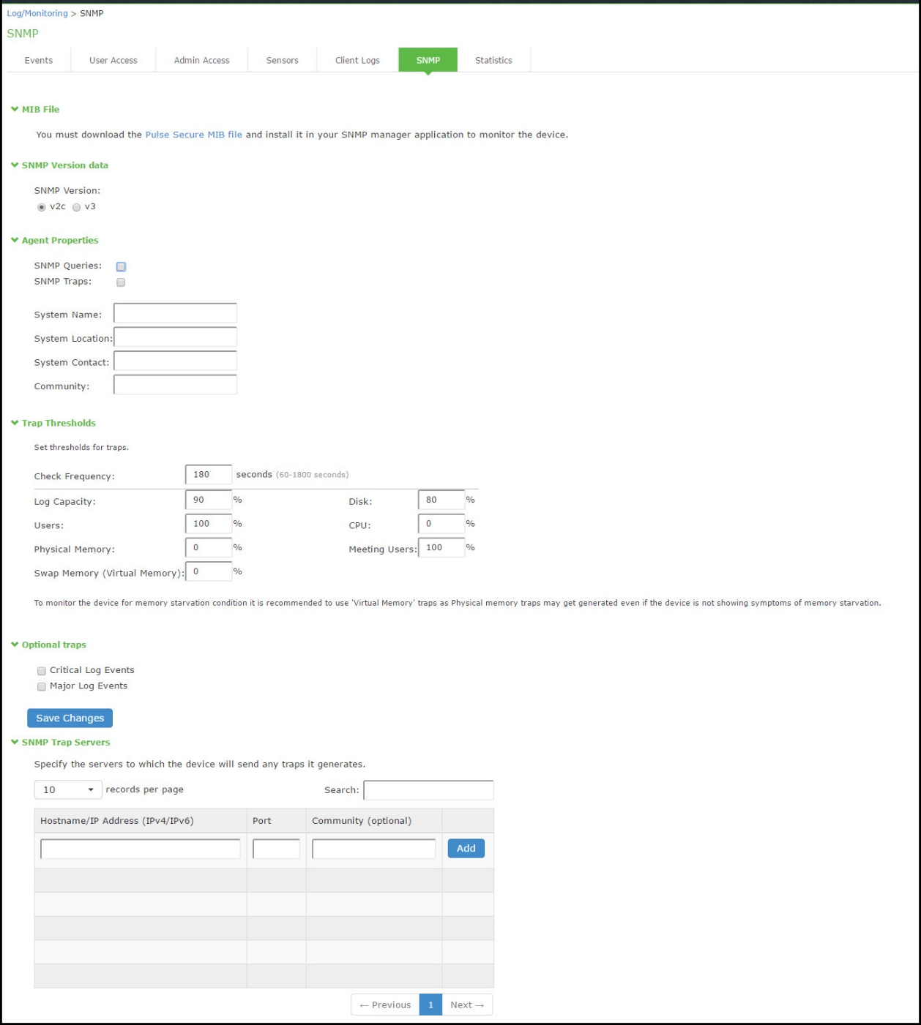This screenshot has width=921, height=1025.
Task: Click Save Changes
Action: pos(70,718)
